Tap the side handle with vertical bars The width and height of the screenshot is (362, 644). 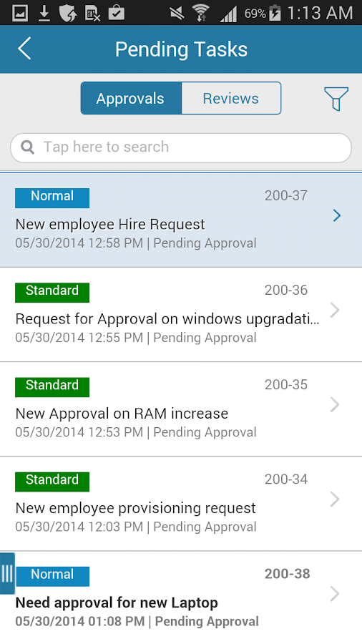[7, 573]
